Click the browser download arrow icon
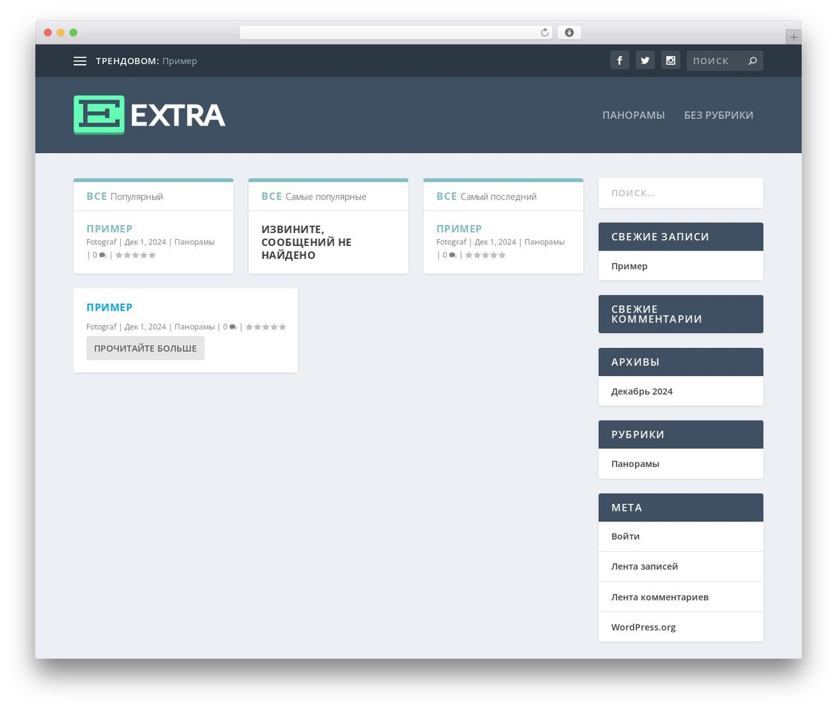The height and width of the screenshot is (709, 837). click(570, 33)
